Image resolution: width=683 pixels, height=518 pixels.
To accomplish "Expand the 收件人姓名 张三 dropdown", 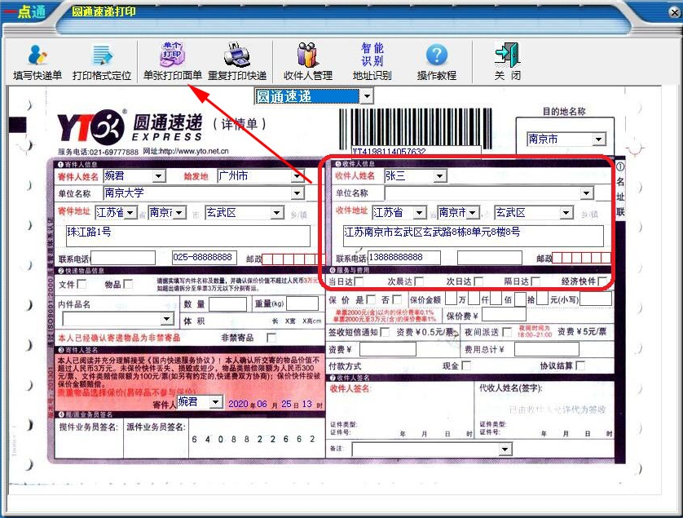I will coord(439,176).
